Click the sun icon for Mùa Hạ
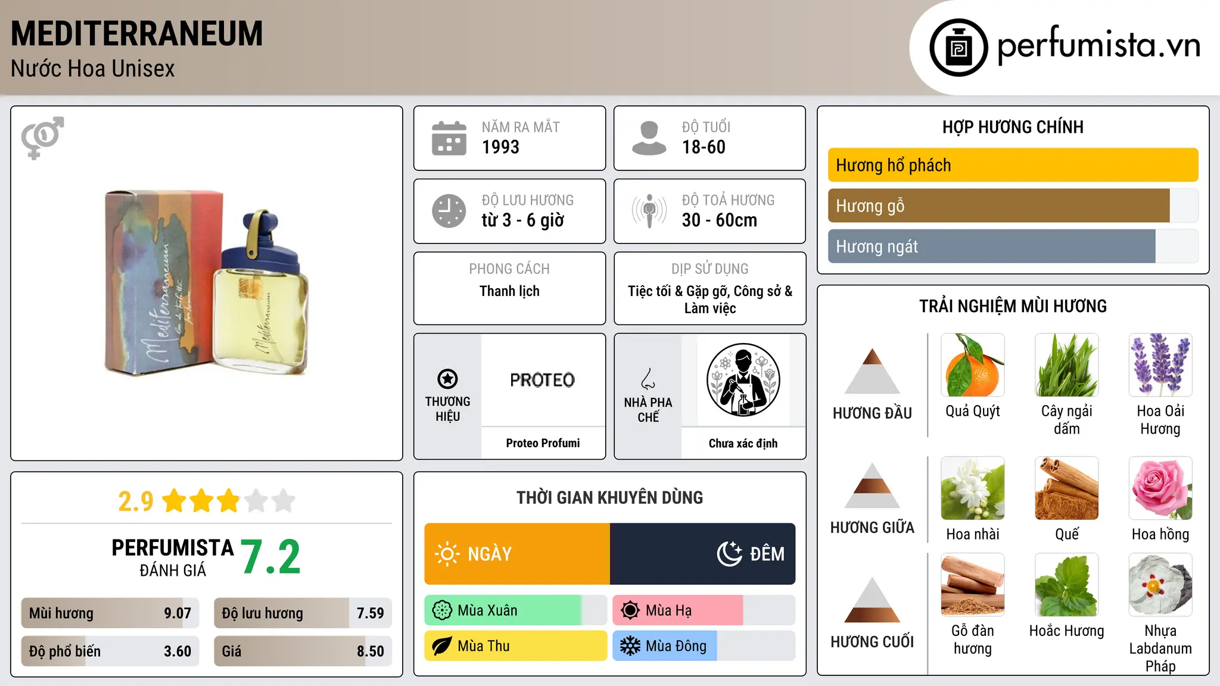 (630, 610)
